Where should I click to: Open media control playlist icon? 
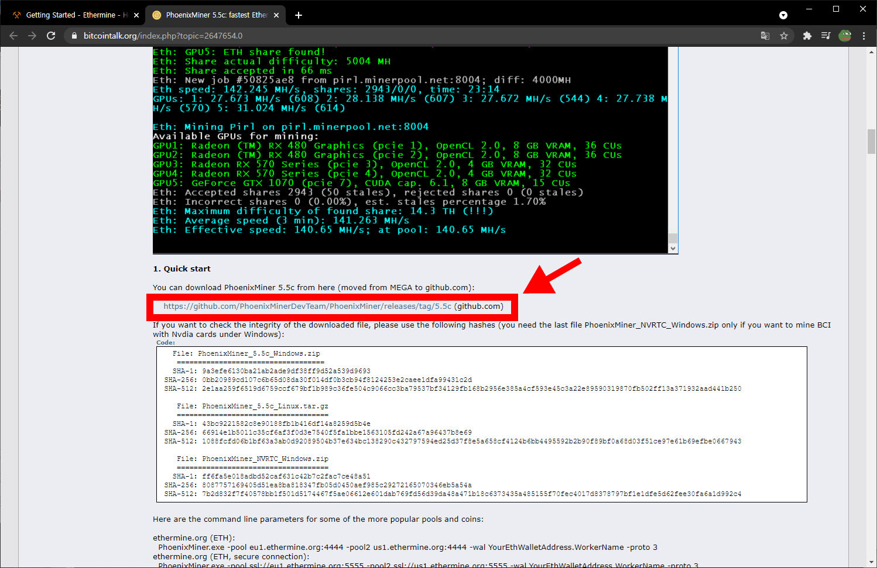click(826, 36)
